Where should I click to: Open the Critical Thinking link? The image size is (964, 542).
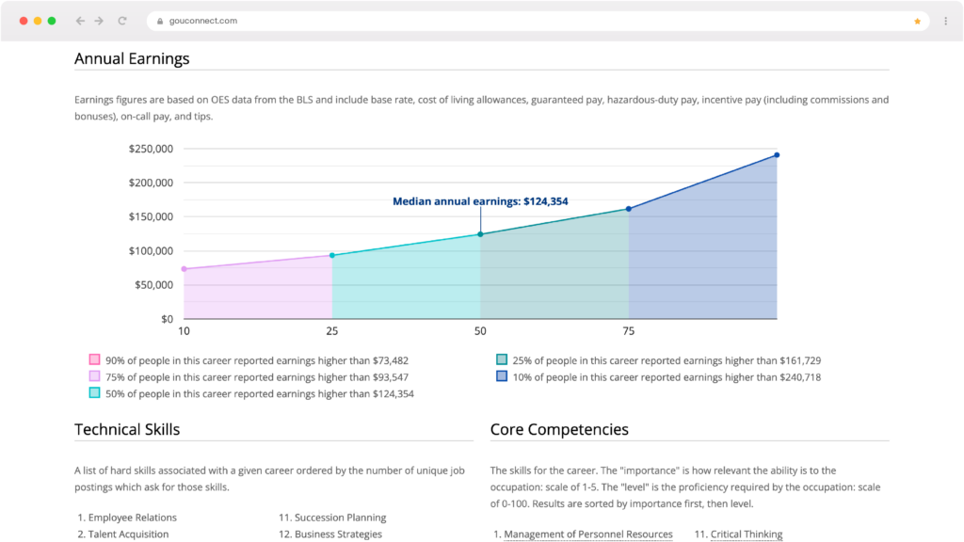(747, 534)
